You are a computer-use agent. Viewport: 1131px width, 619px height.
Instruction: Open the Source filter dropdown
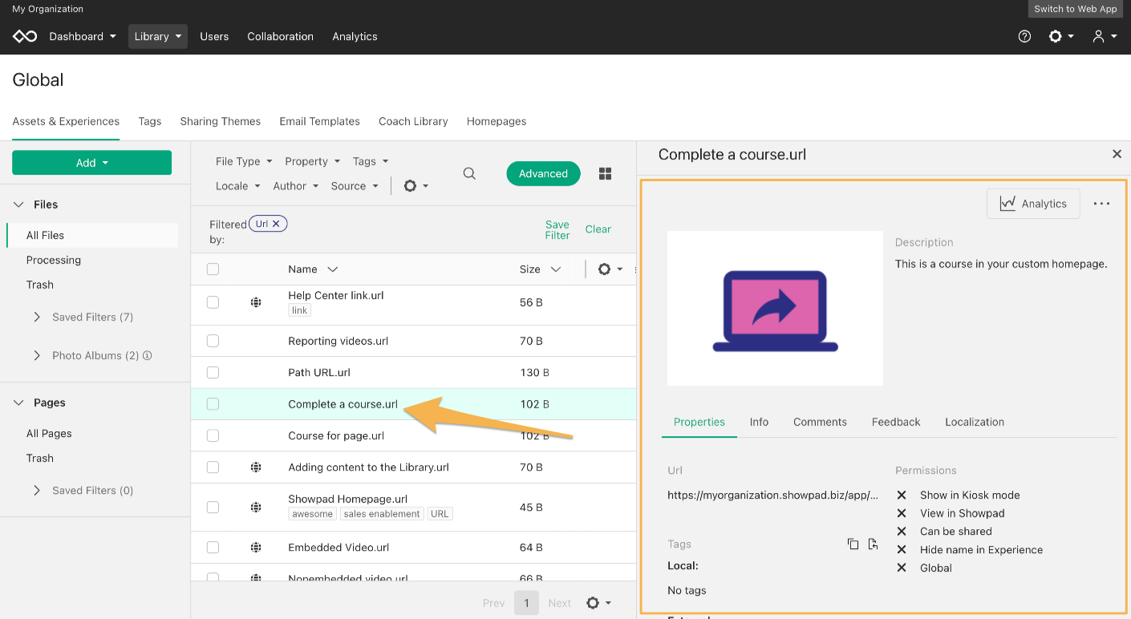(354, 186)
